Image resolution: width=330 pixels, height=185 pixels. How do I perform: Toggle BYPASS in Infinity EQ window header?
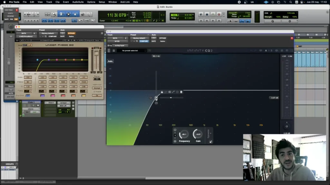click(163, 38)
